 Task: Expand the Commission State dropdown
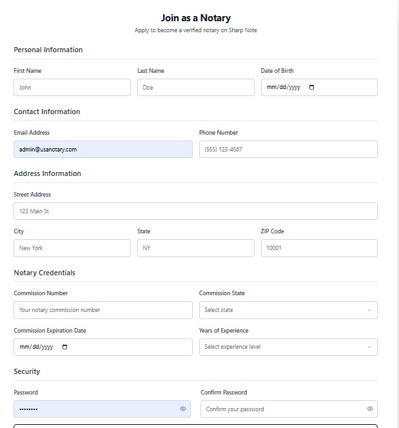point(288,310)
